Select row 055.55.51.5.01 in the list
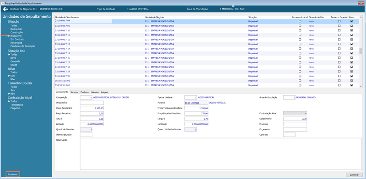 207,81
